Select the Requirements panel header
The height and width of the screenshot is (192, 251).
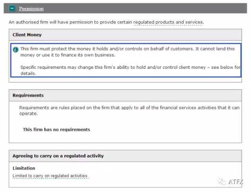tap(125, 95)
